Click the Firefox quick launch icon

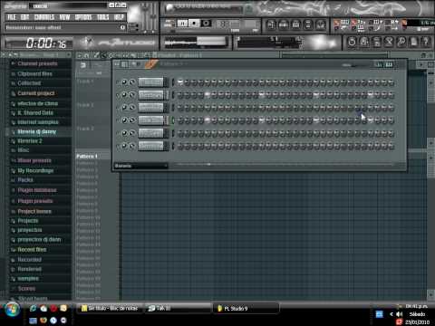pos(43,320)
